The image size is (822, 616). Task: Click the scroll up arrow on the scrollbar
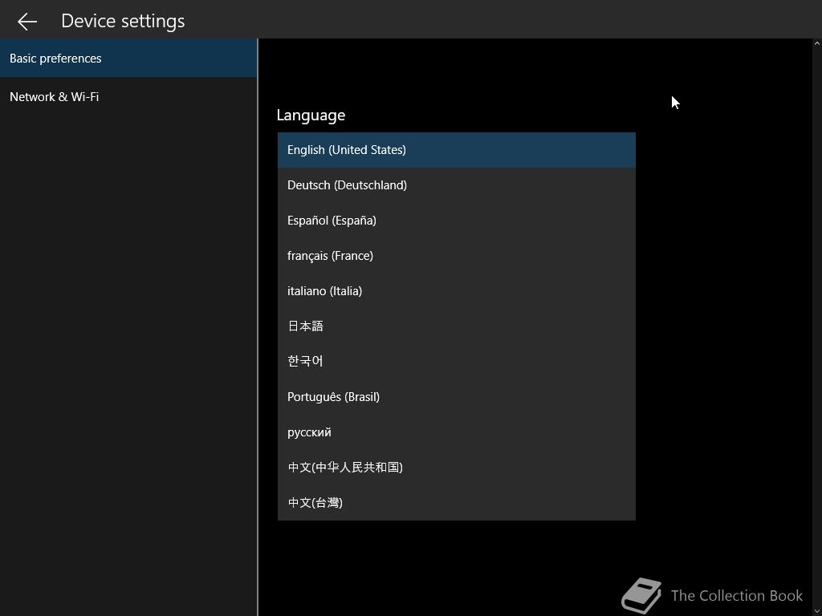click(816, 44)
